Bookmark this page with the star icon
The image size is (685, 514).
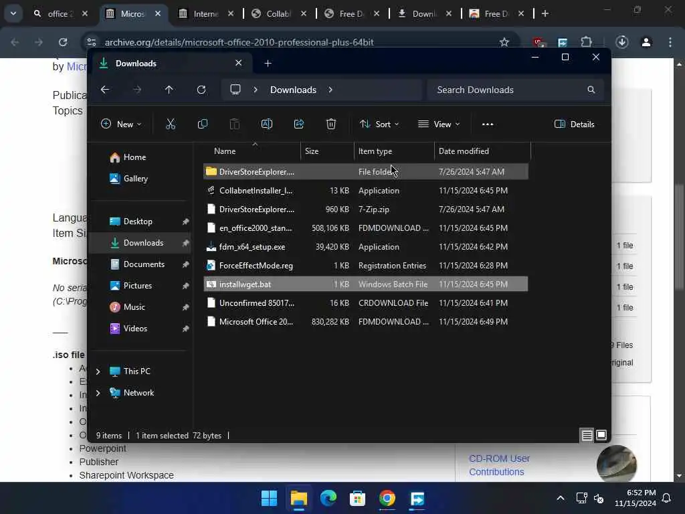pos(504,42)
